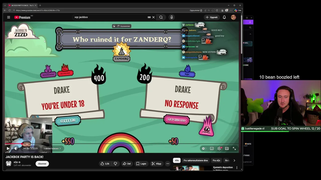Viewport: 321px width, 180px height.
Task: Click the browser address bar URL
Action: click(38, 10)
